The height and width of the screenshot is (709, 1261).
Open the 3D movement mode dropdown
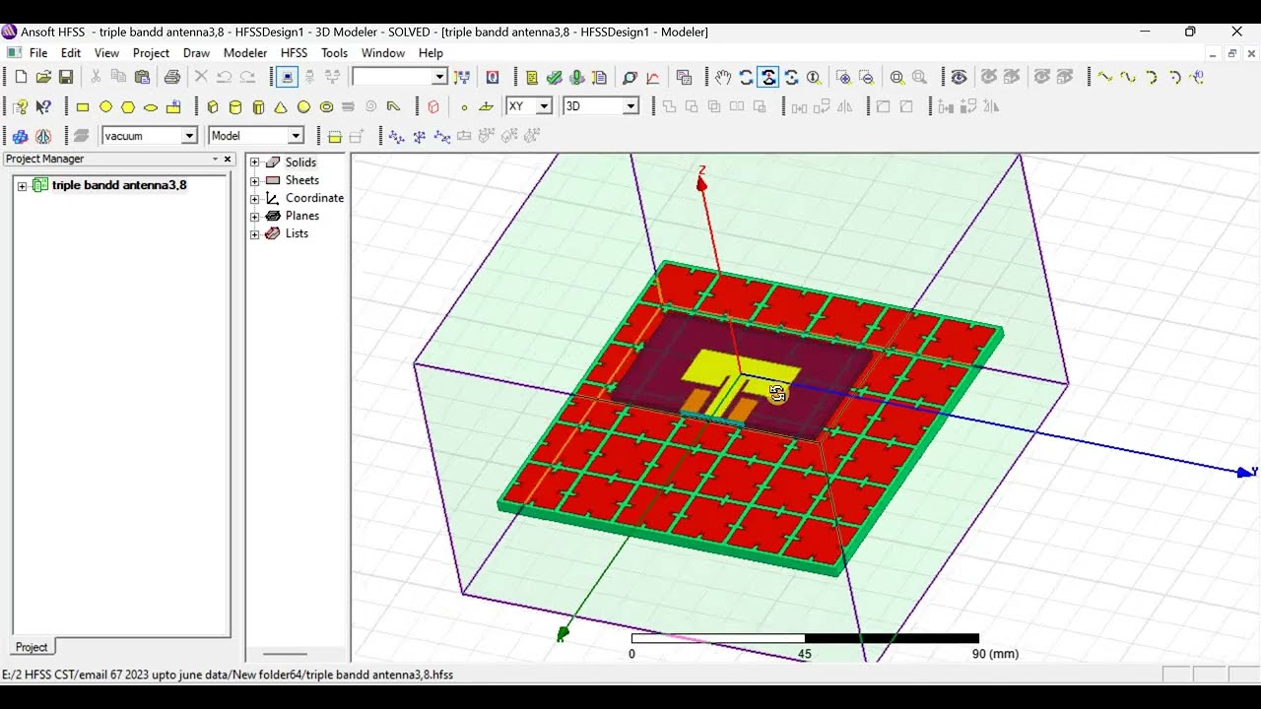(x=630, y=106)
